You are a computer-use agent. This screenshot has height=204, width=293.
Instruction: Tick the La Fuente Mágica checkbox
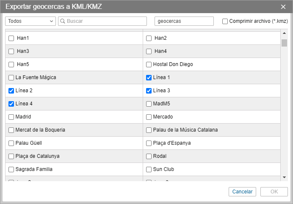coord(11,77)
